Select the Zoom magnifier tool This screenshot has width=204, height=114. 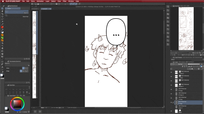2,9
